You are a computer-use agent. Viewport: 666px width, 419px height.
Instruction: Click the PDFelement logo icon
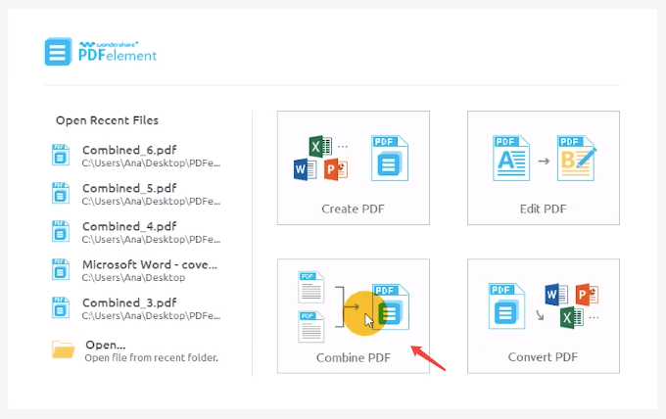[58, 51]
